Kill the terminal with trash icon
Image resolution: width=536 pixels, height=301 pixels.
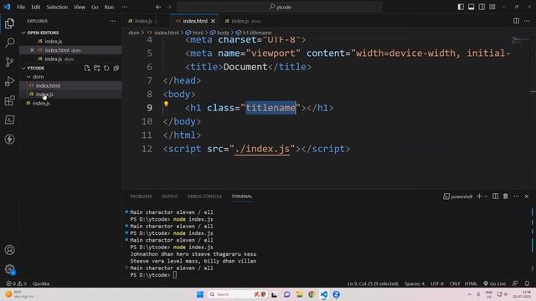point(506,196)
